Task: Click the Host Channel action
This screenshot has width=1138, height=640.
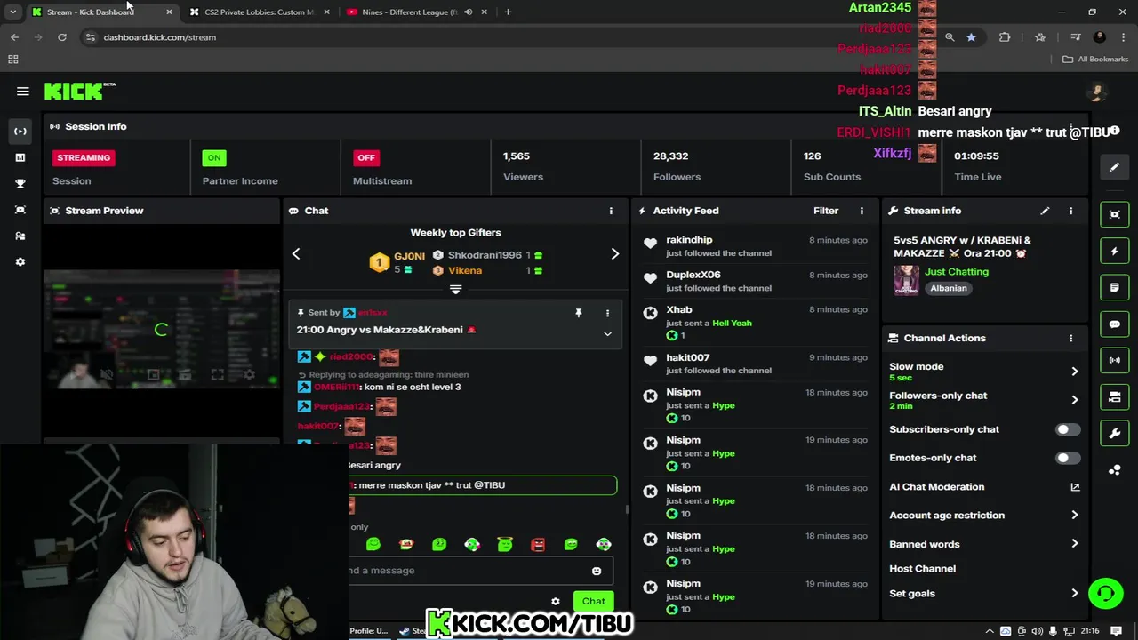Action: (923, 569)
